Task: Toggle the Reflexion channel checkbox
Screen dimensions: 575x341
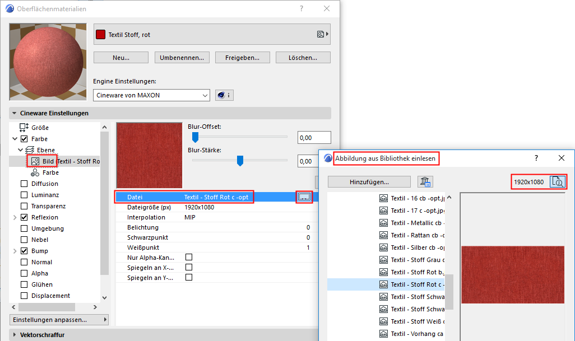Action: pos(24,217)
